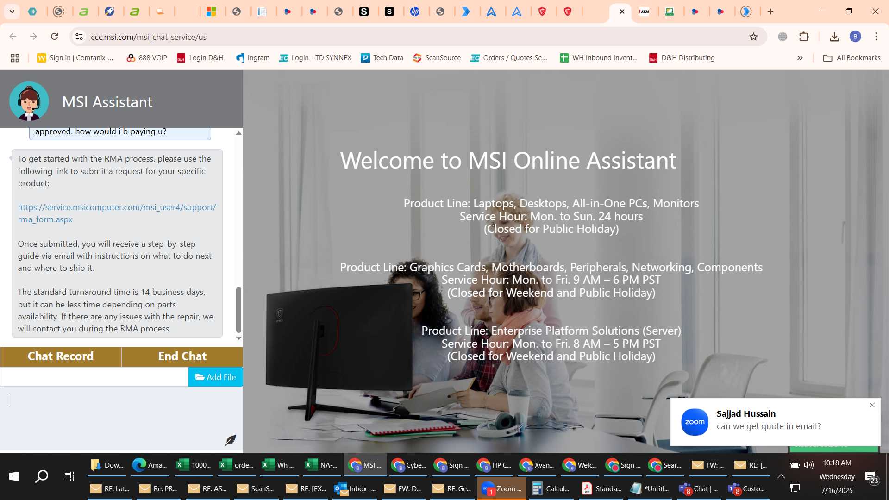Click the End Chat button
The height and width of the screenshot is (500, 889).
[182, 356]
